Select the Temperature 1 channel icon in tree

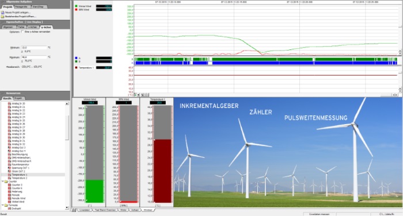[x=10, y=175]
